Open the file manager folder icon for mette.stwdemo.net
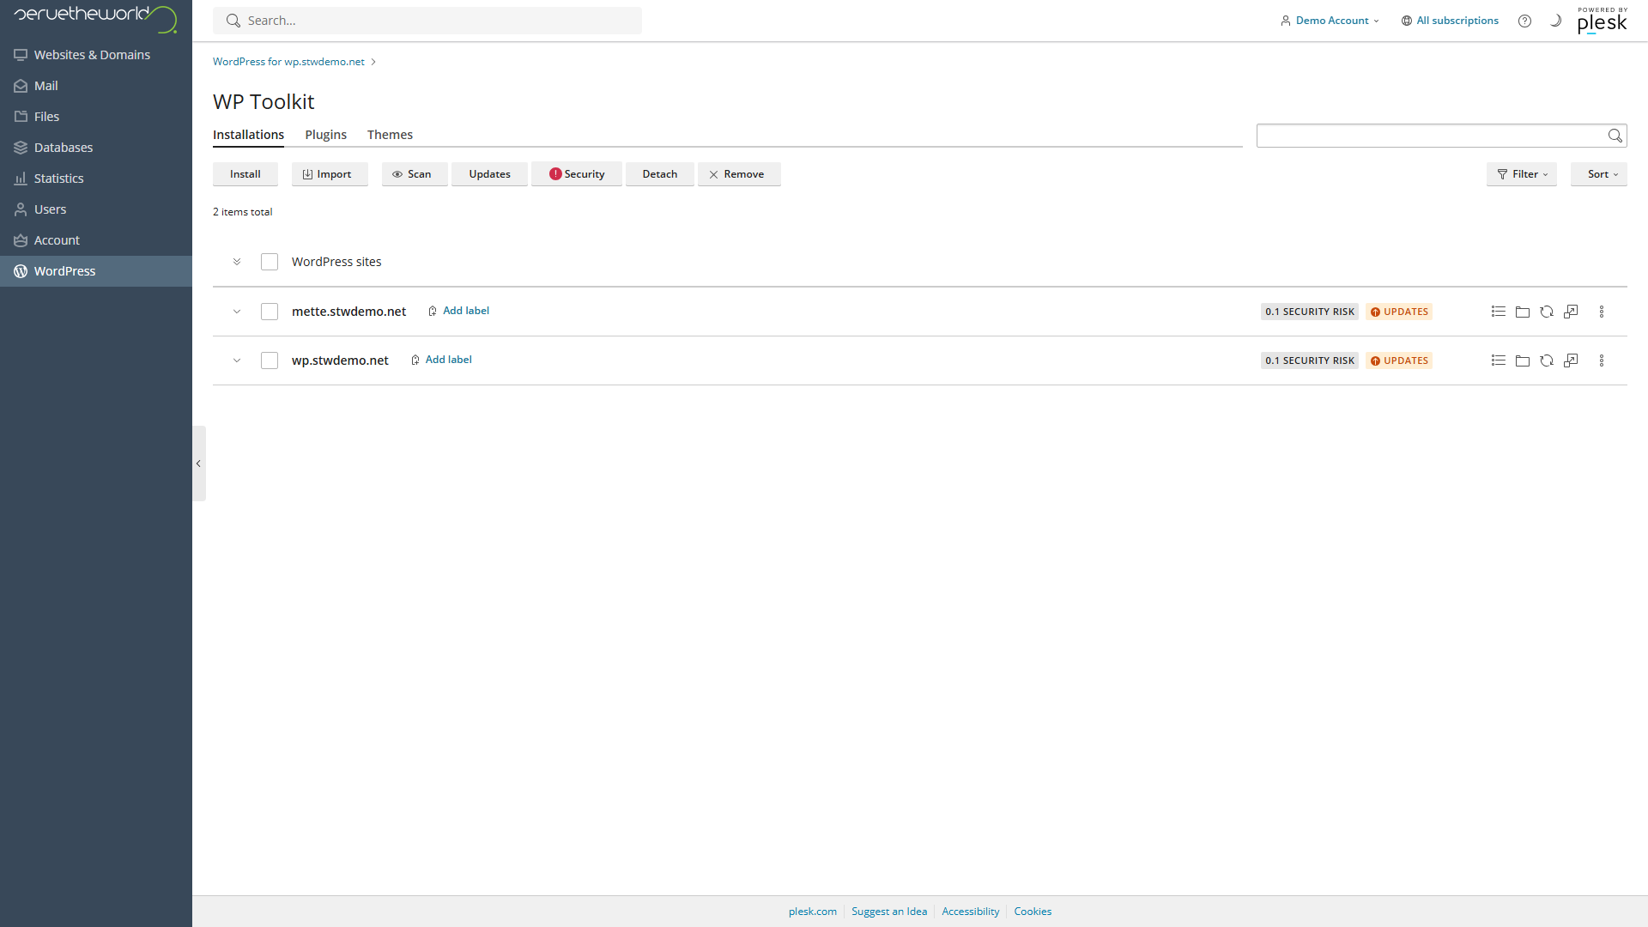The image size is (1648, 927). 1523,312
